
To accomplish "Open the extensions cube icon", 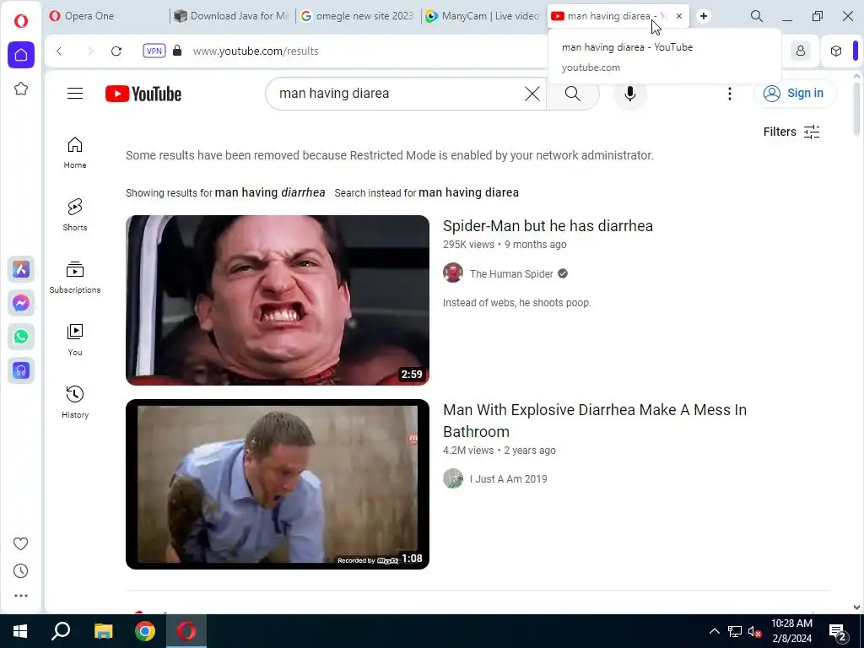I will [836, 51].
